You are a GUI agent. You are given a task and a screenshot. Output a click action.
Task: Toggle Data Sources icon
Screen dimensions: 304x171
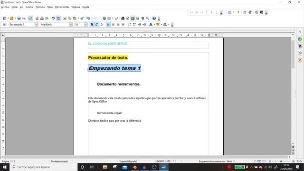(x=138, y=18)
